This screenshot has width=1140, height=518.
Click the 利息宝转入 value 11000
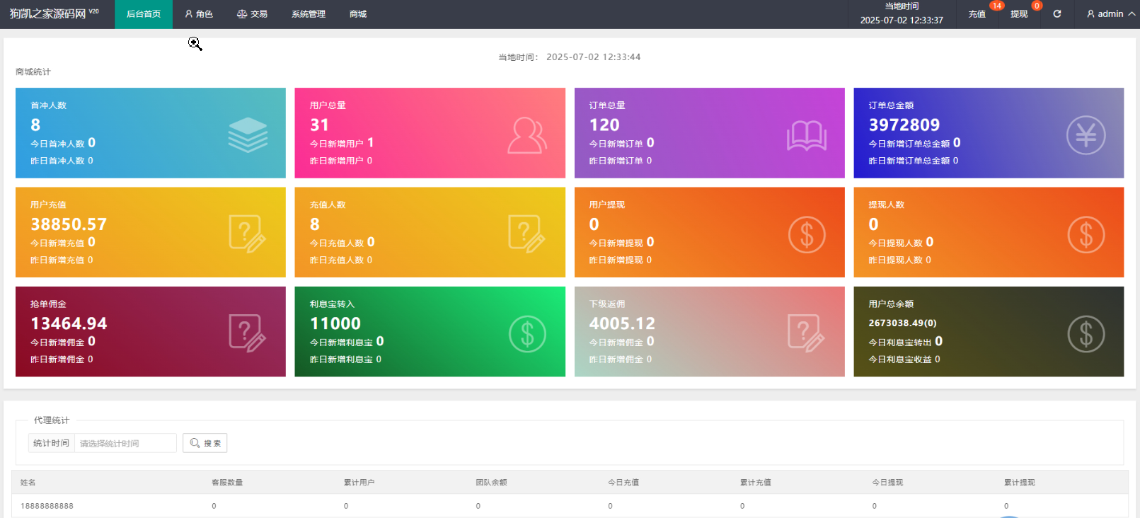pos(335,323)
